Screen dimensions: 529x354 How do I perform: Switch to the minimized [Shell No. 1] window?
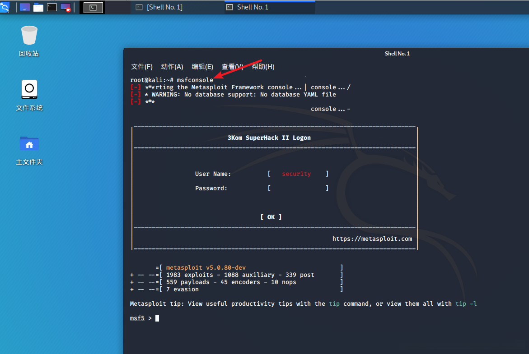(164, 7)
